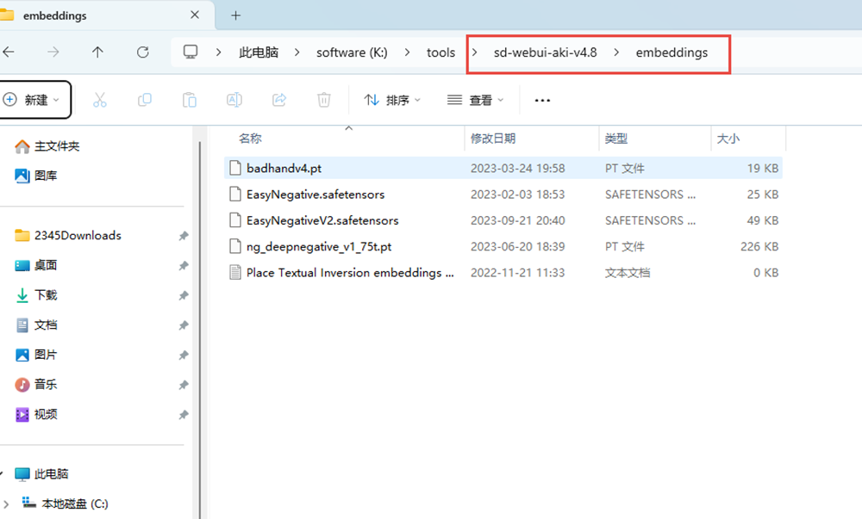
Task: Click software (K:) breadcrumb
Action: (352, 53)
